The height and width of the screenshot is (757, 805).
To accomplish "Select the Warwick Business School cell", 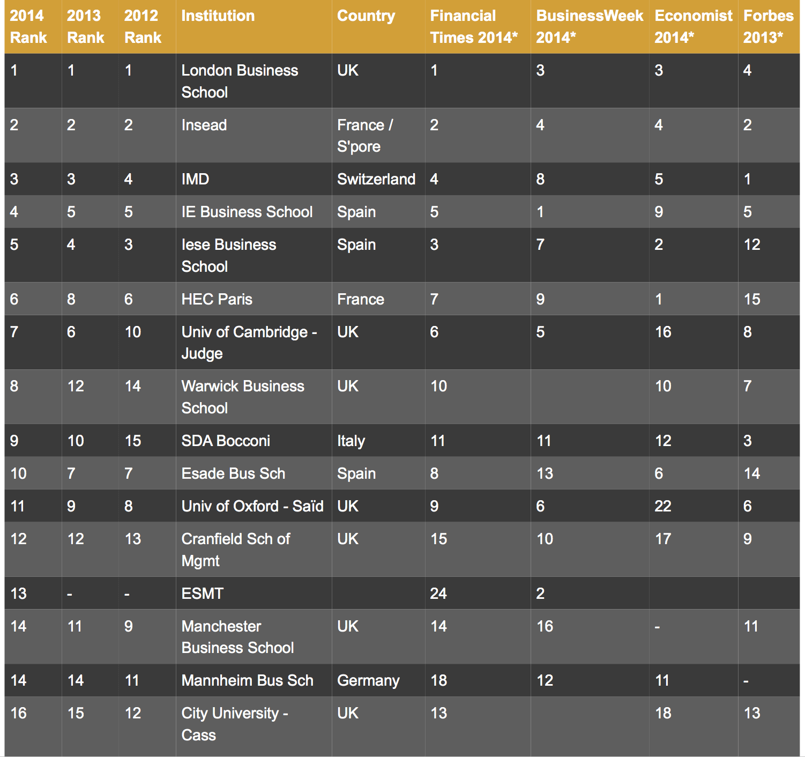I will pos(254,397).
